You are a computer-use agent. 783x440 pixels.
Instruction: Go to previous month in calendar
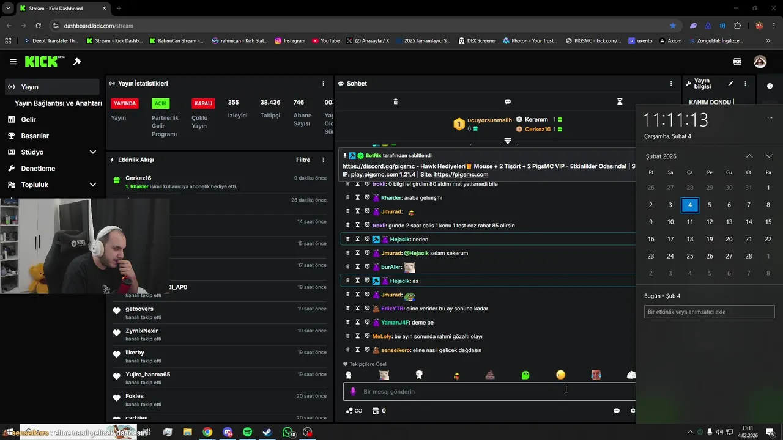[x=749, y=156]
